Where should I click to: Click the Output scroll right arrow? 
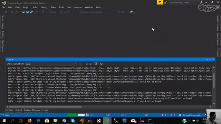coord(211,107)
